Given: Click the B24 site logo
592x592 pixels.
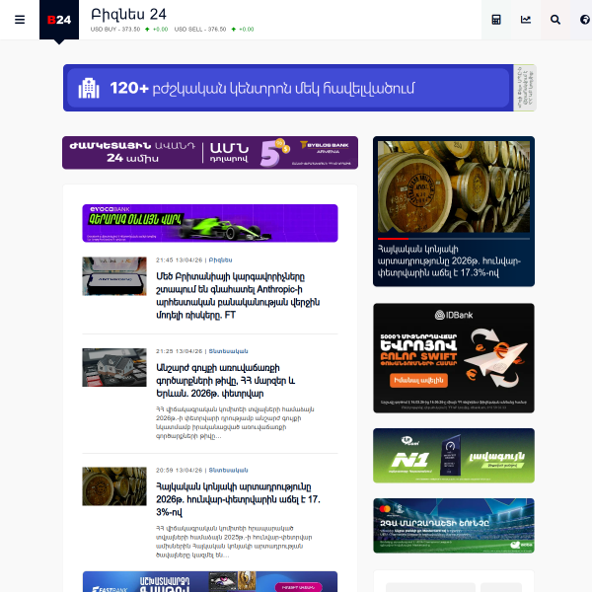Looking at the screenshot, I should pyautogui.click(x=58, y=20).
